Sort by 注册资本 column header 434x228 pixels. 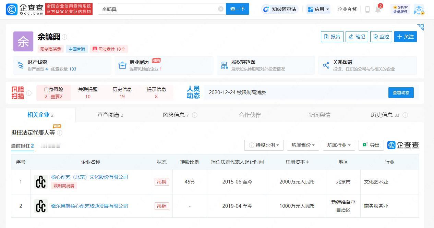(x=297, y=162)
